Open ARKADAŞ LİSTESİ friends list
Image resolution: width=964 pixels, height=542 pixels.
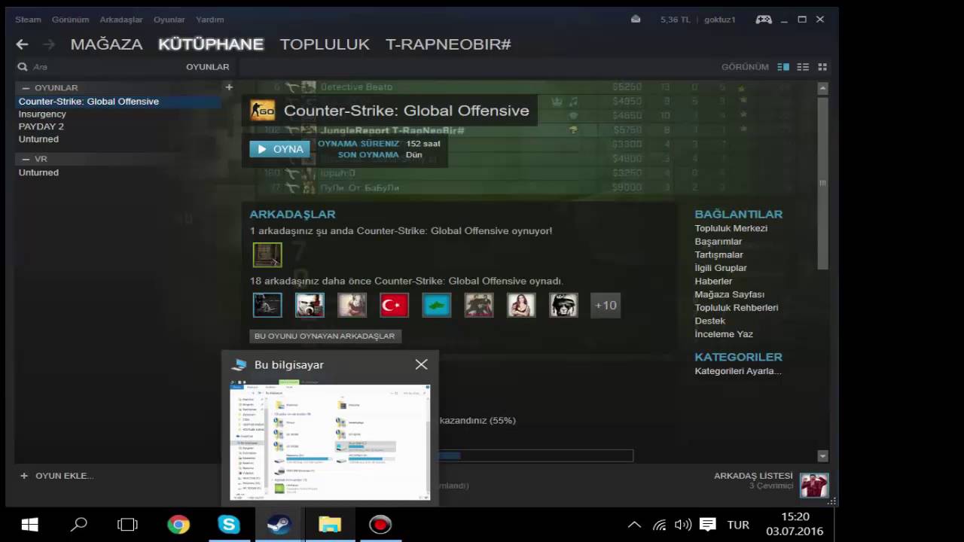[x=753, y=476]
